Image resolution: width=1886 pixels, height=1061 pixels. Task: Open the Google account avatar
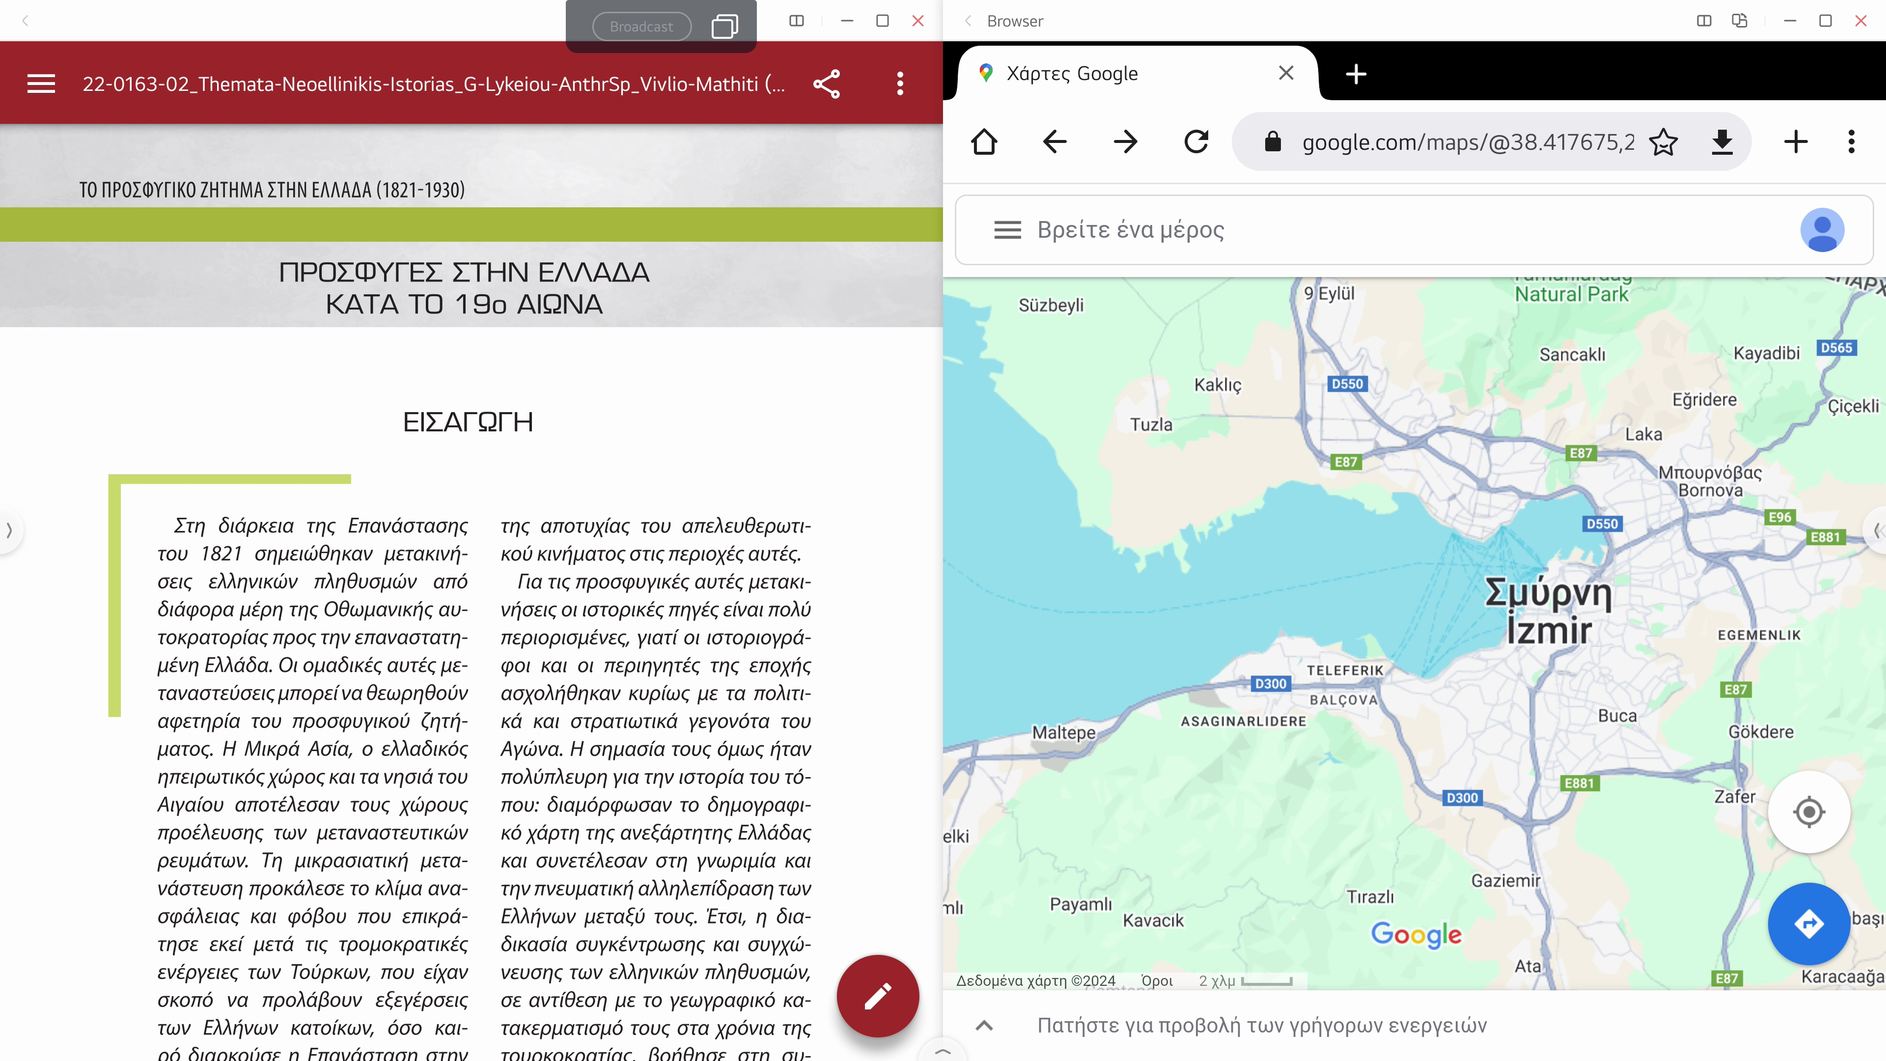point(1822,230)
